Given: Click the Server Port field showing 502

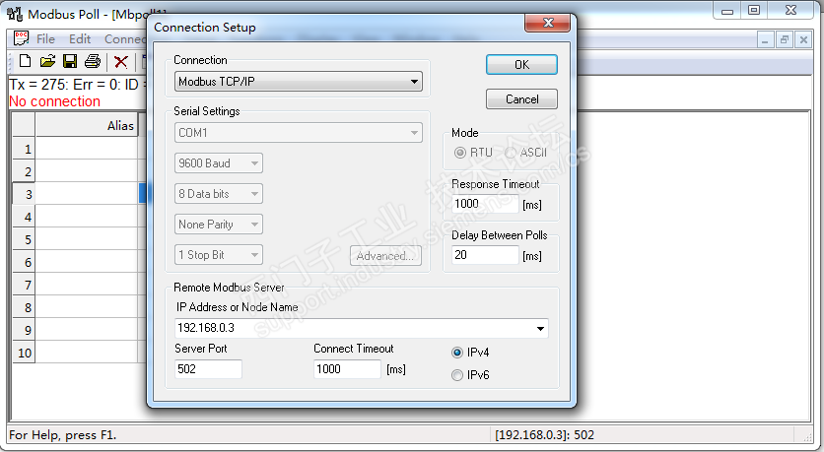Looking at the screenshot, I should (x=208, y=369).
